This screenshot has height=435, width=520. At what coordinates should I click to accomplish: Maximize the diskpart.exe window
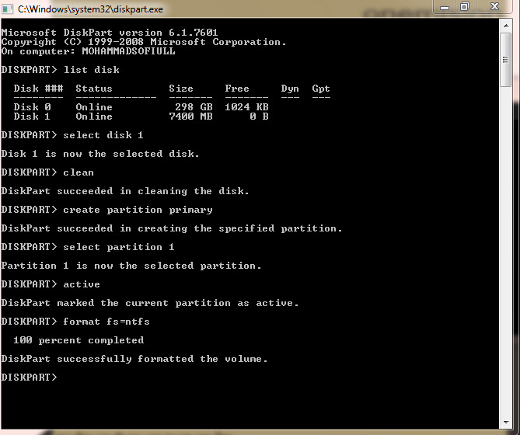click(x=465, y=7)
